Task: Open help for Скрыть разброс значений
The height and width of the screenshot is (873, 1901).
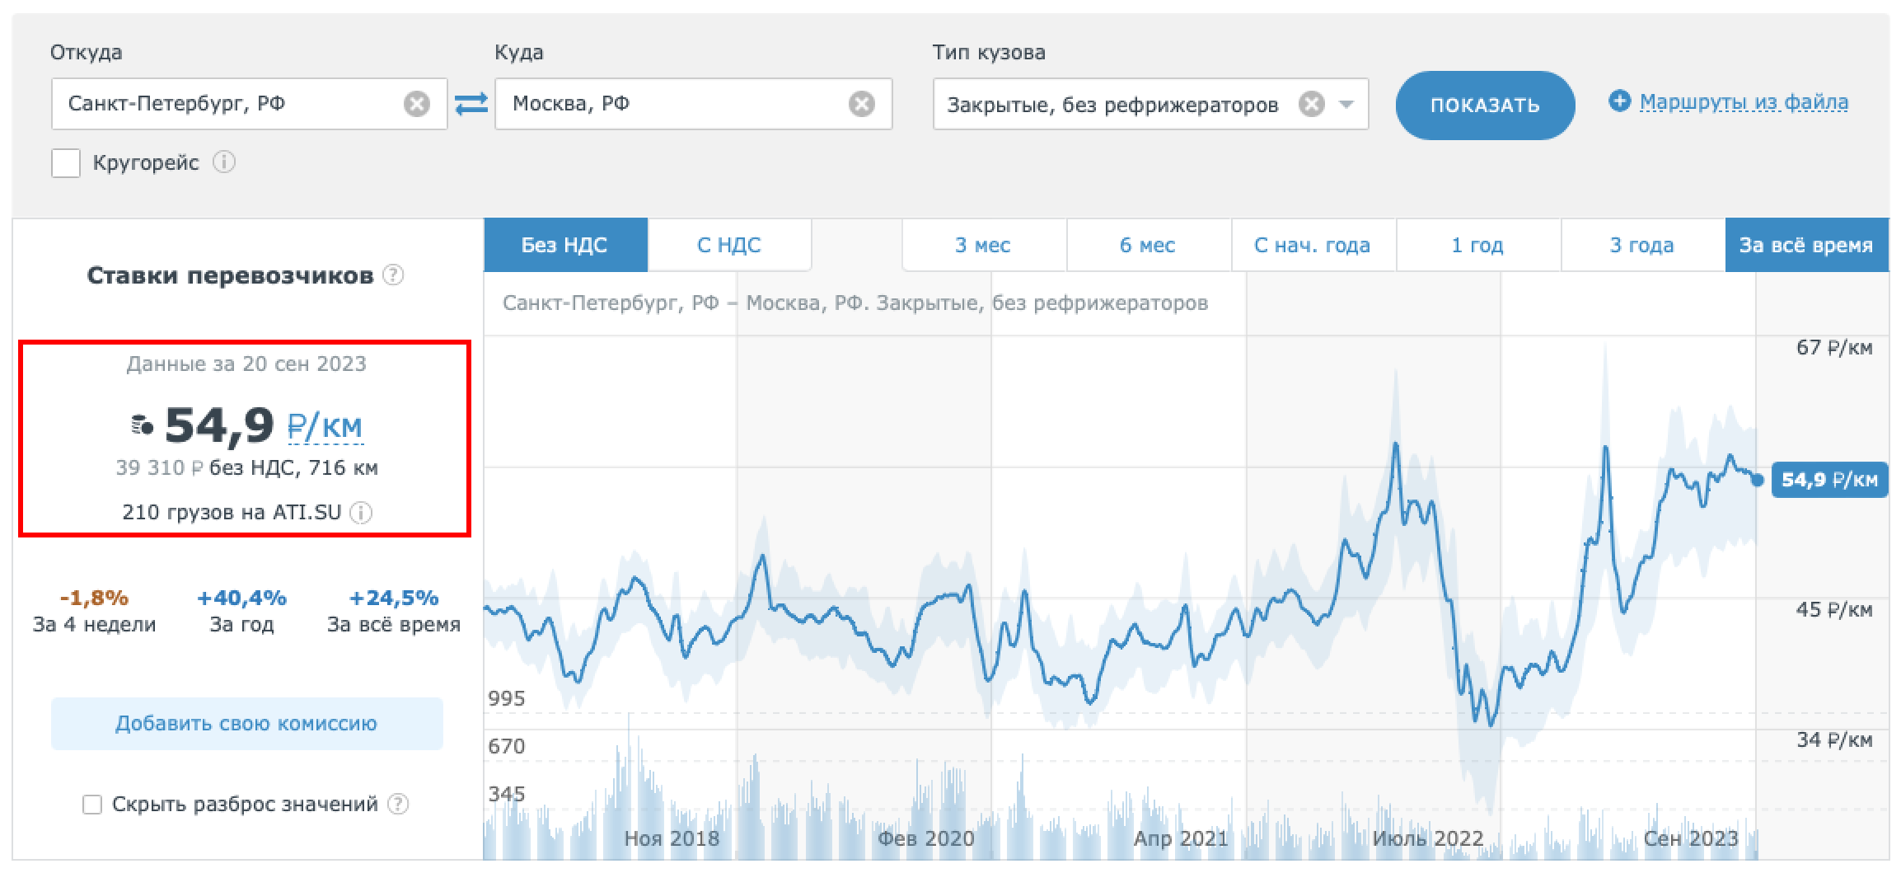Action: pyautogui.click(x=398, y=804)
